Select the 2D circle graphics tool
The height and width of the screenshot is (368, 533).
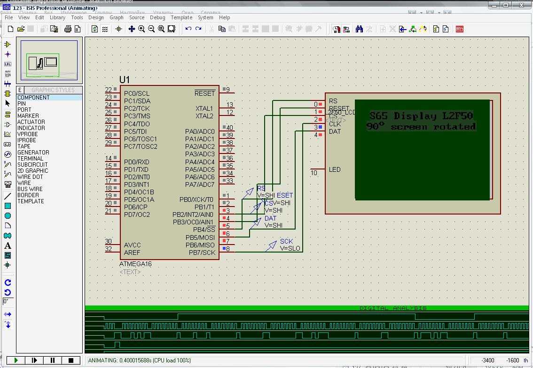pos(8,215)
